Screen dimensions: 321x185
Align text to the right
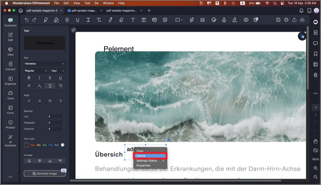pos(60,101)
